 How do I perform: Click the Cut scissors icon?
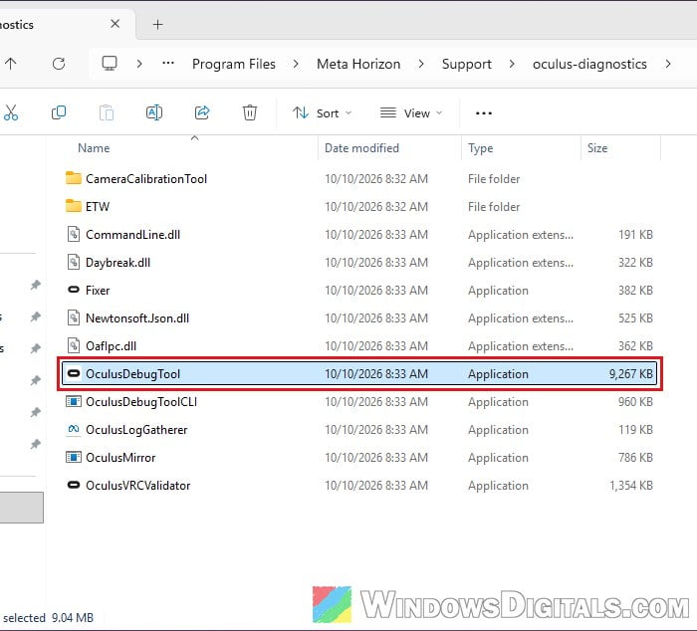[11, 112]
